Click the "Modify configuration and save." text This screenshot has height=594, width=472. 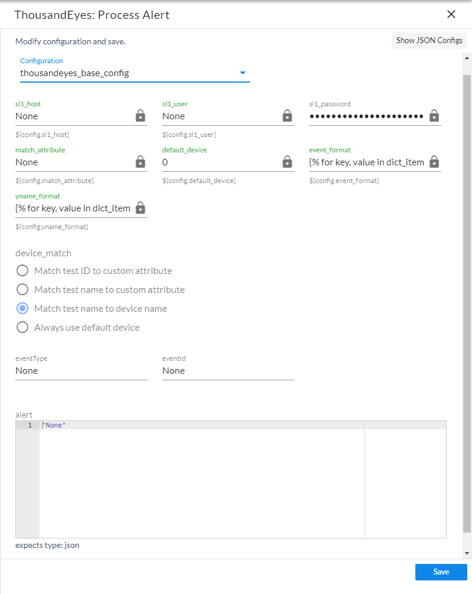[x=70, y=41]
